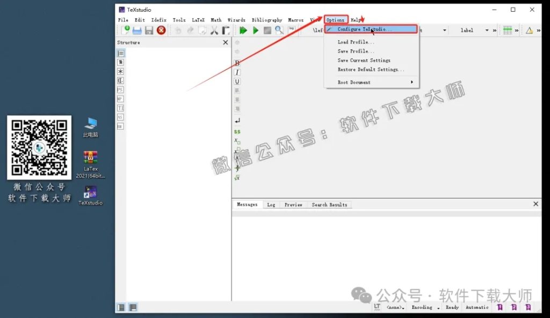Click the magnifier View PDF icon
This screenshot has width=550, height=318.
click(x=279, y=31)
